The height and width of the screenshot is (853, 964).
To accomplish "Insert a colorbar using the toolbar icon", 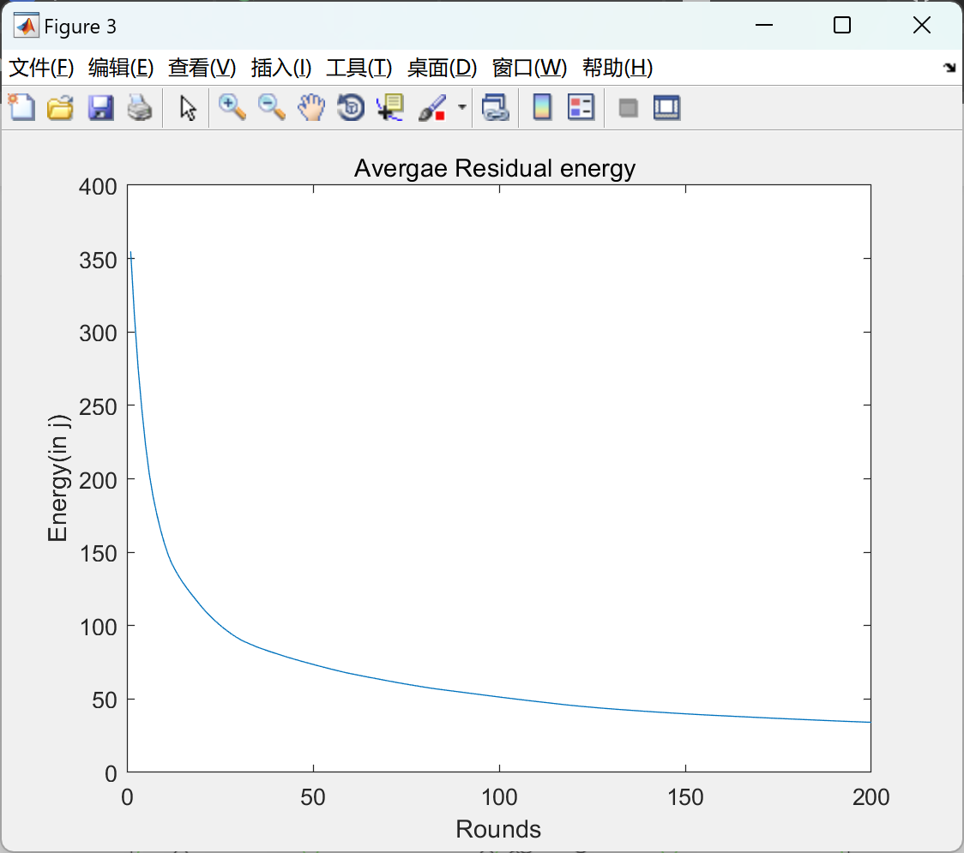I will click(x=542, y=107).
